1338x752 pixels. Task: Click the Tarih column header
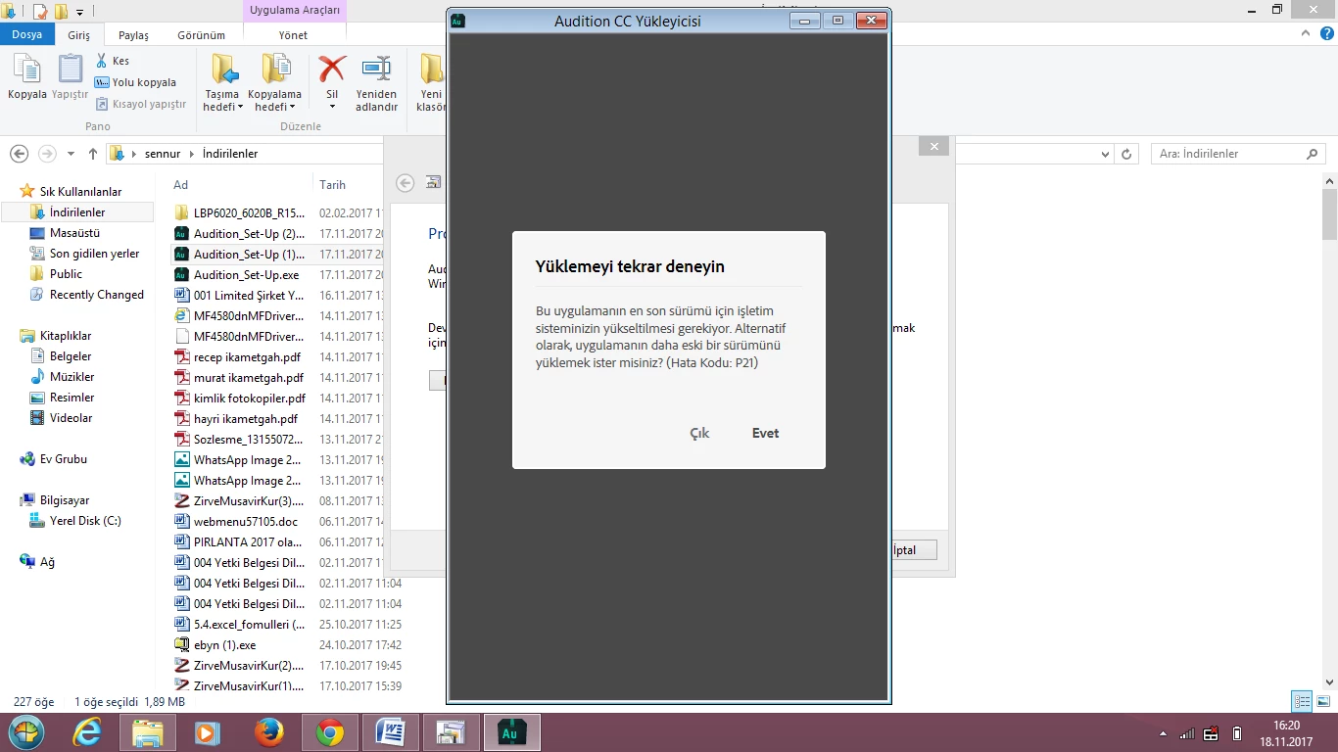tap(332, 184)
